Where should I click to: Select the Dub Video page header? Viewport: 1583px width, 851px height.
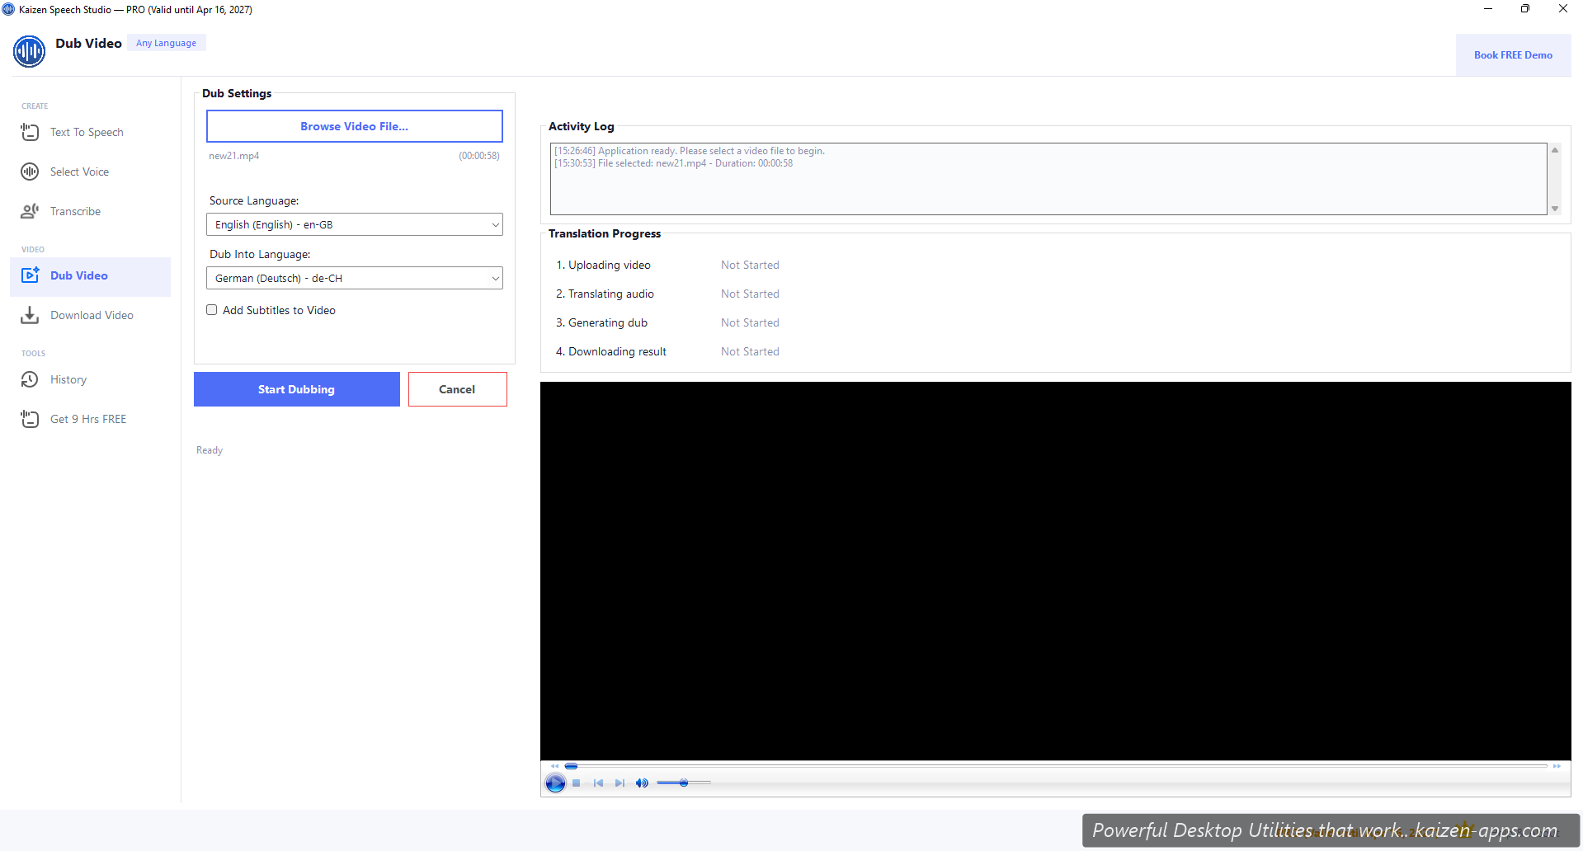click(88, 43)
